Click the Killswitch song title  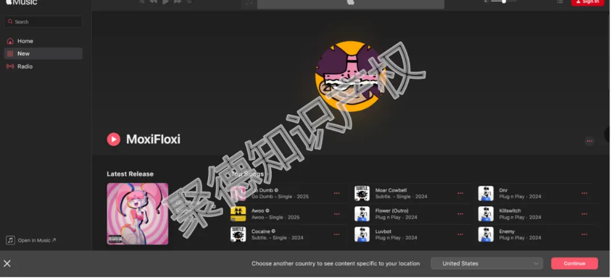(510, 210)
